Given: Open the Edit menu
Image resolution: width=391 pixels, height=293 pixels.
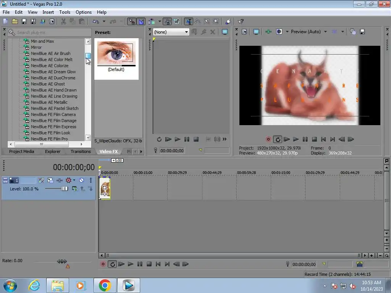Looking at the screenshot, I should pos(18,12).
